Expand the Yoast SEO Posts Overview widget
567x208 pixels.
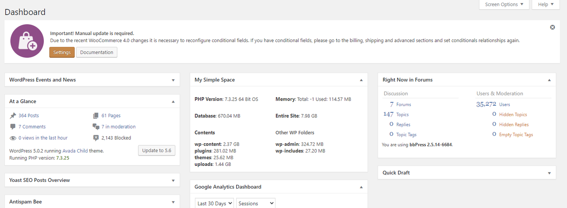pos(173,181)
